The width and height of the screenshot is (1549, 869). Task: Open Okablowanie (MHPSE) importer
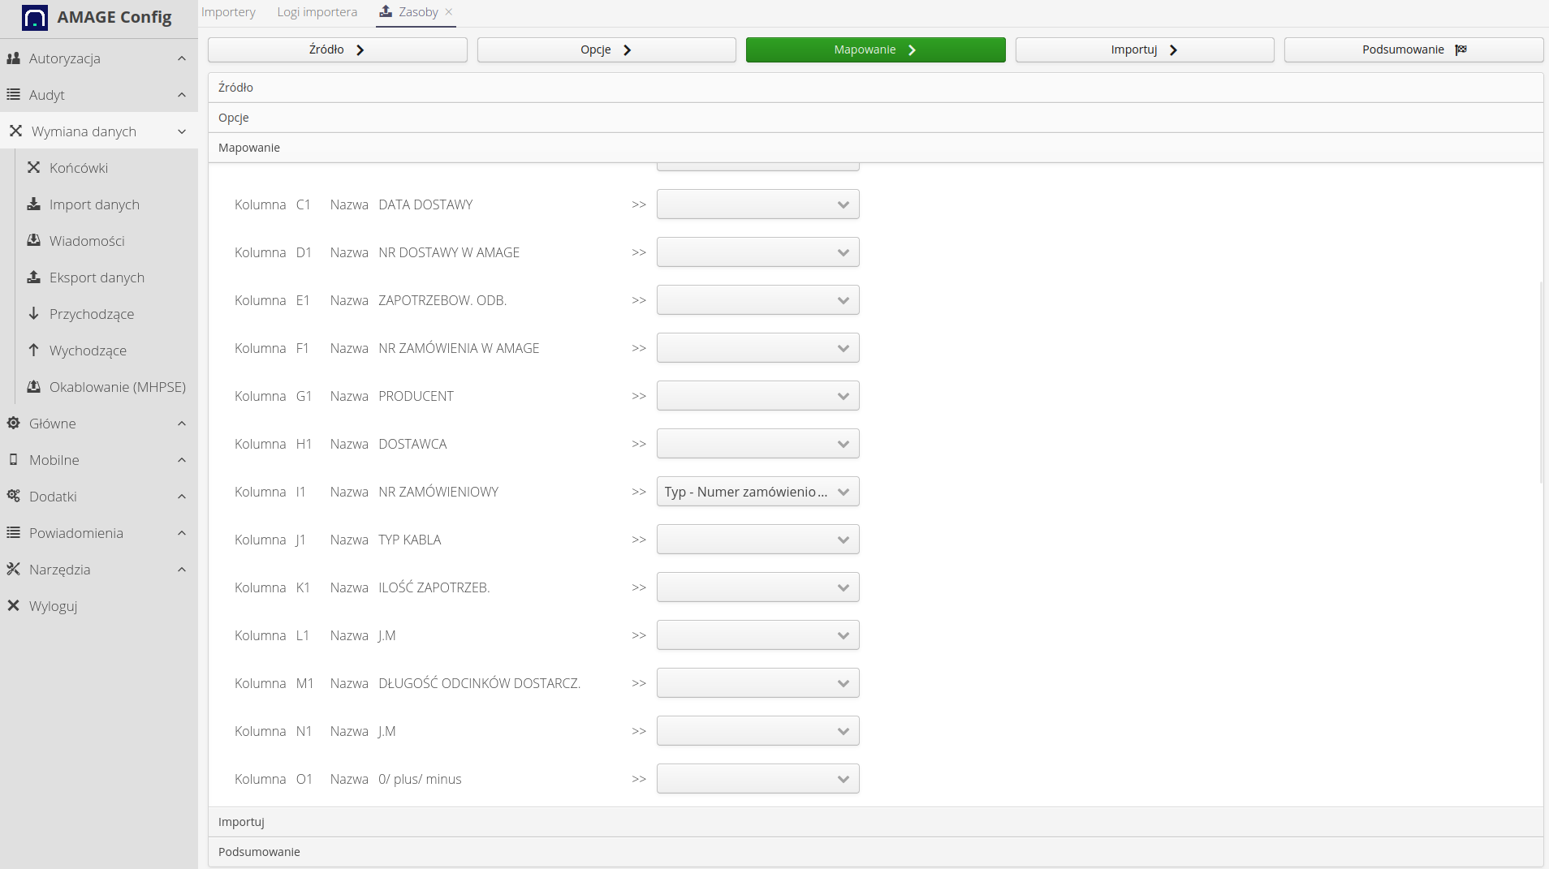pyautogui.click(x=118, y=386)
